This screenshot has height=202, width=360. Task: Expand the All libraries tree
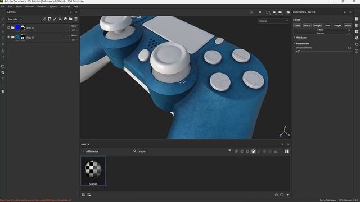[x=83, y=151]
